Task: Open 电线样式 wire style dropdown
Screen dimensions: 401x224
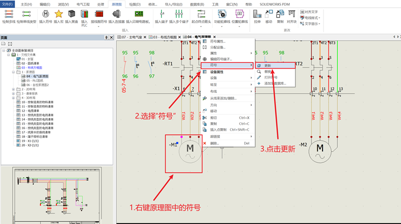Action: [310, 18]
